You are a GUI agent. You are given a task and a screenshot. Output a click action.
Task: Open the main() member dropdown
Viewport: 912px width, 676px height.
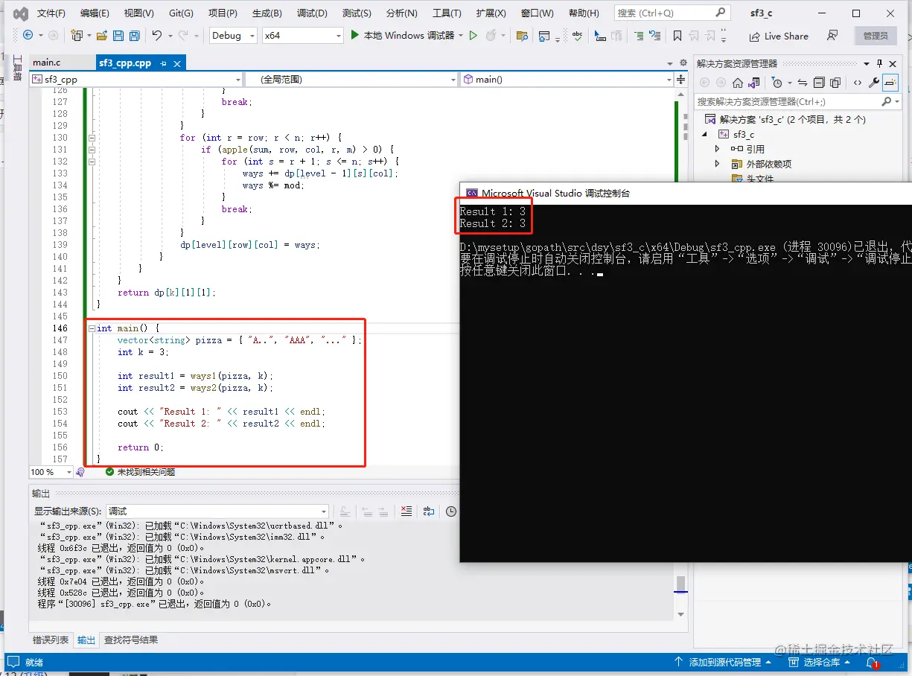[567, 80]
